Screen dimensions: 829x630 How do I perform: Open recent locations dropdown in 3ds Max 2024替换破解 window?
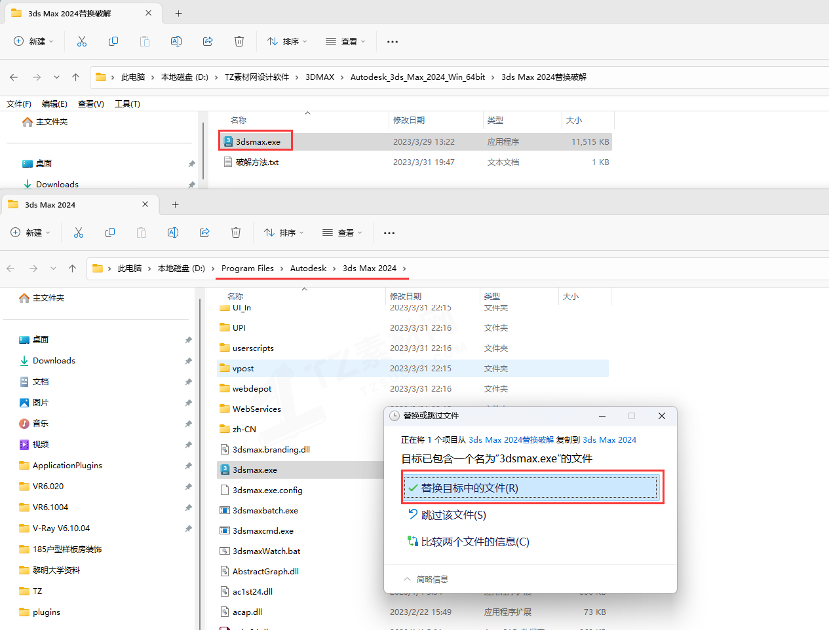56,77
